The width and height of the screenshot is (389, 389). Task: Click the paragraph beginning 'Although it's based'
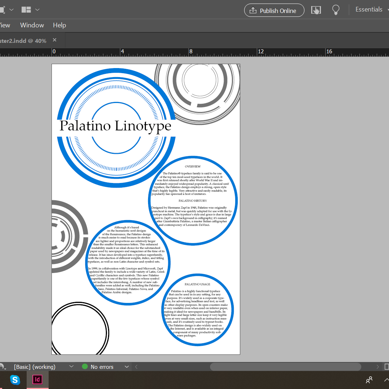pyautogui.click(x=126, y=244)
